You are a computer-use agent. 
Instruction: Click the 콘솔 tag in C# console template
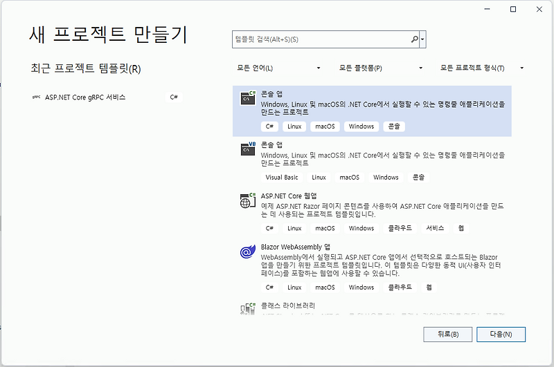pos(394,126)
